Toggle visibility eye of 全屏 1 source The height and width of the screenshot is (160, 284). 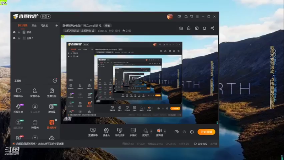tap(14, 38)
